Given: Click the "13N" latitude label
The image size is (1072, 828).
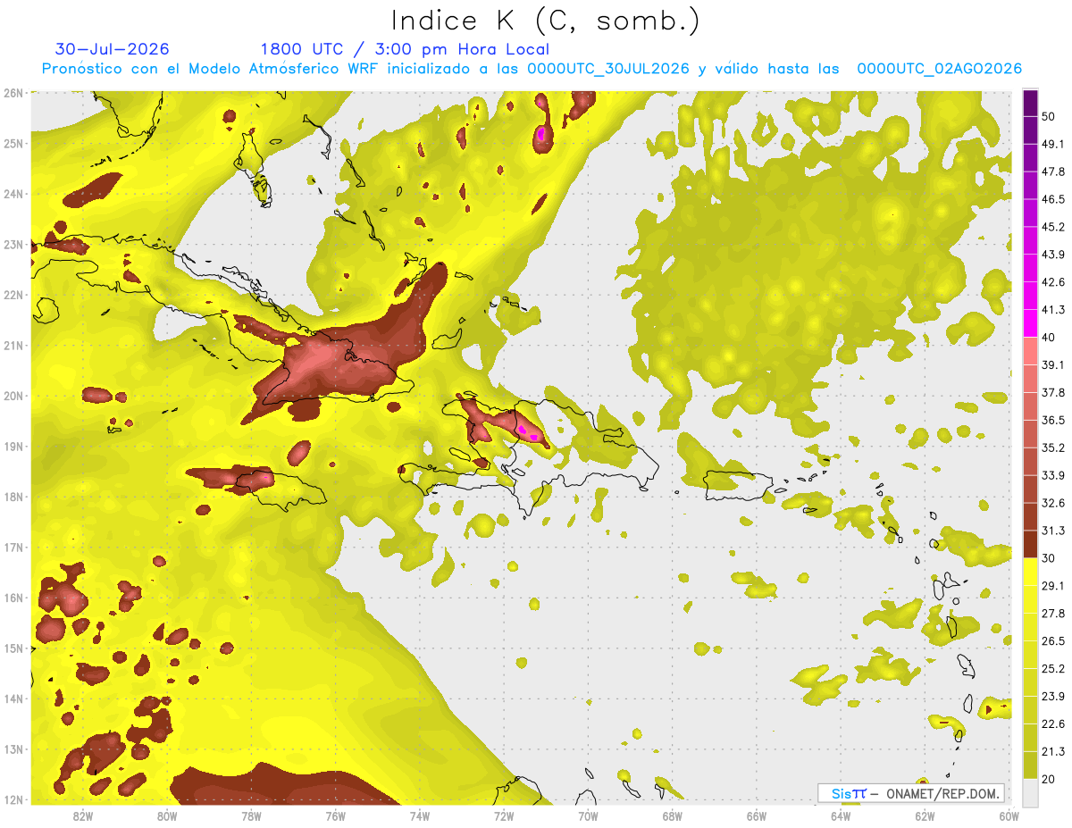Looking at the screenshot, I should (13, 749).
